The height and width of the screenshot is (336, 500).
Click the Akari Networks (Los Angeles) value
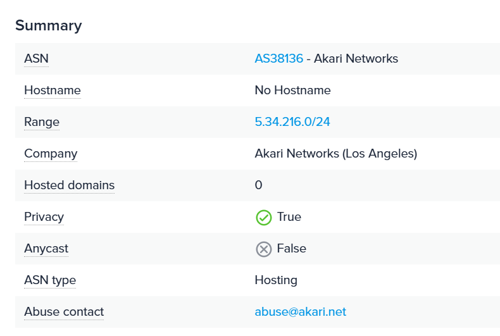(x=335, y=154)
